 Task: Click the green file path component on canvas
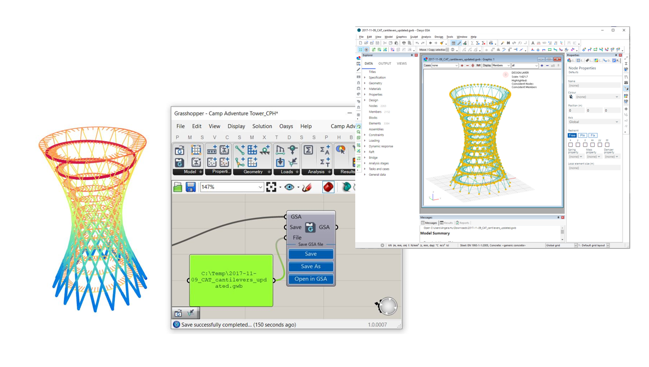pyautogui.click(x=231, y=279)
